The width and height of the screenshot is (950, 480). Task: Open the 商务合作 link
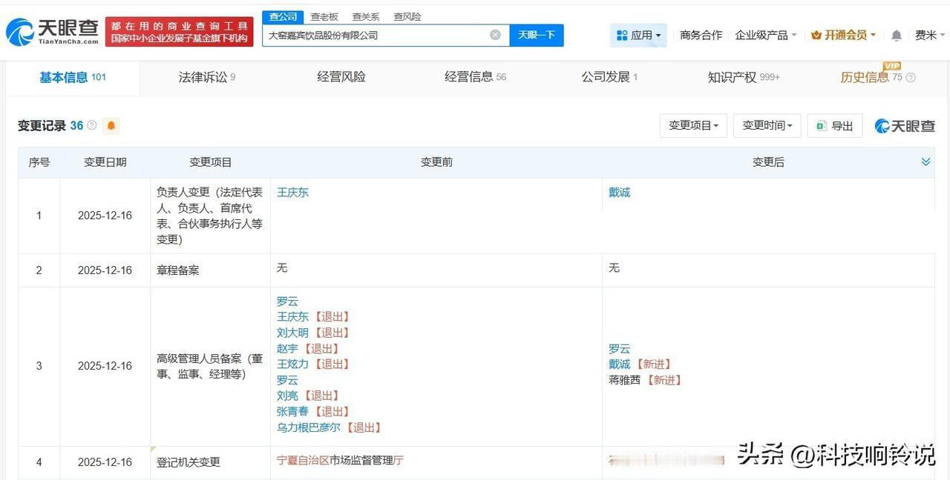click(701, 35)
